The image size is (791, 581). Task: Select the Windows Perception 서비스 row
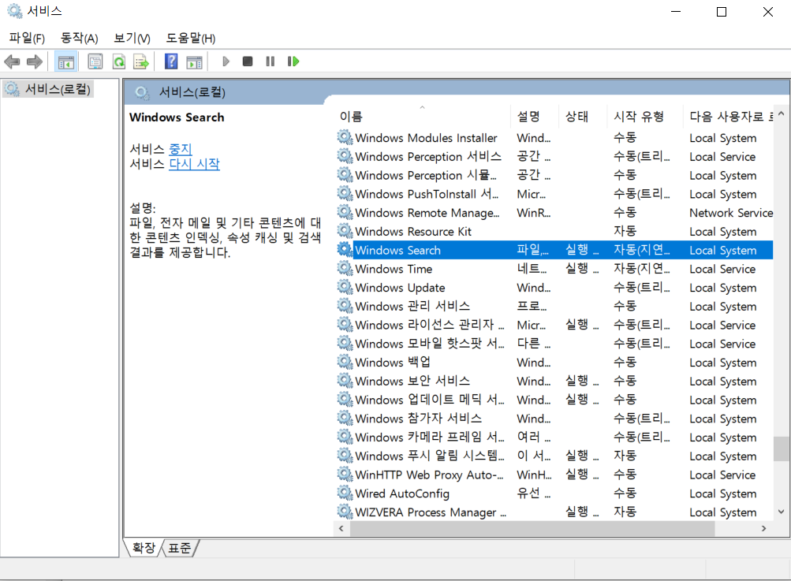pyautogui.click(x=554, y=156)
